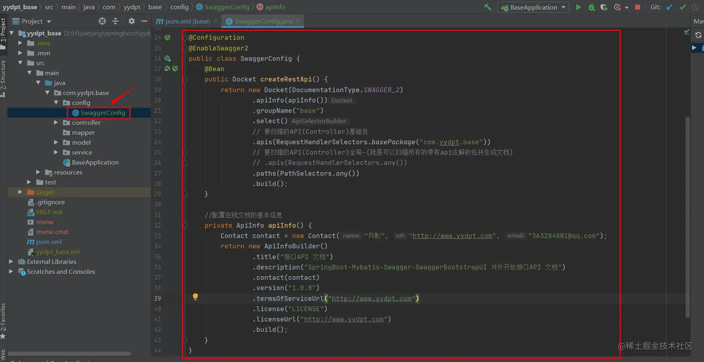This screenshot has height=362, width=704.
Task: Expand the resources folder
Action: coord(38,172)
